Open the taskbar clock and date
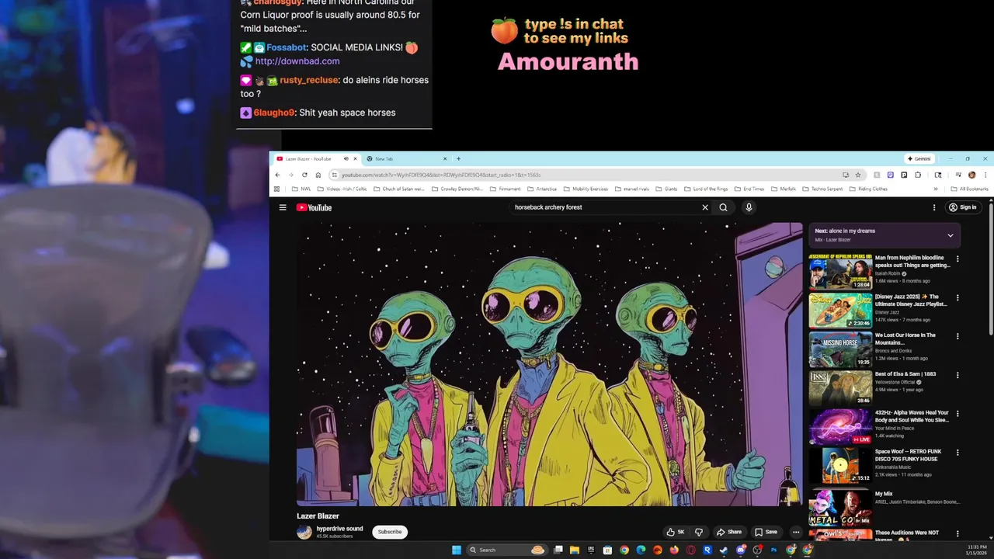The width and height of the screenshot is (994, 559). point(976,550)
